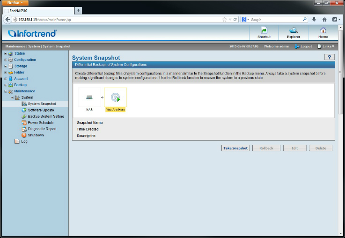Open bookmarks toolbar dropdown button

tap(336, 20)
